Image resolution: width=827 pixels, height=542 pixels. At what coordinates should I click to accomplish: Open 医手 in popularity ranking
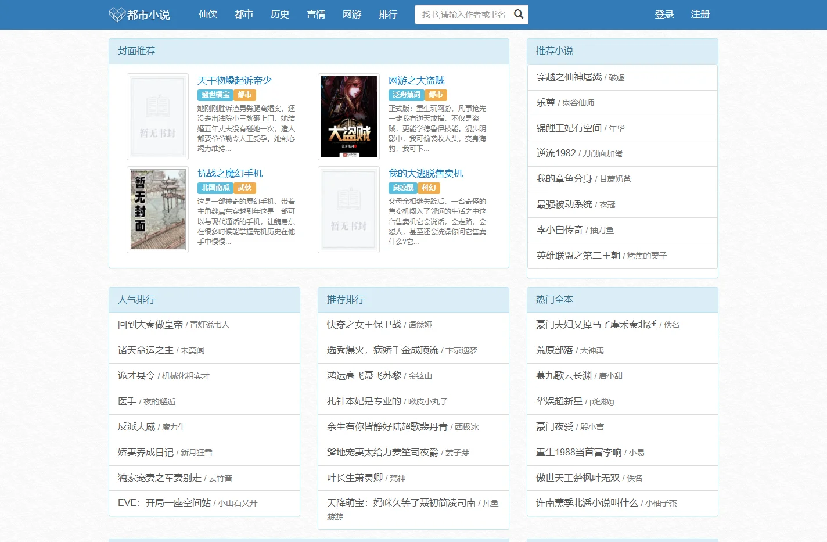pos(127,401)
